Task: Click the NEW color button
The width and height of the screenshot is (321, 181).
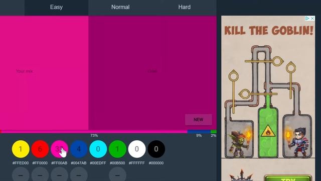Action: (199, 120)
